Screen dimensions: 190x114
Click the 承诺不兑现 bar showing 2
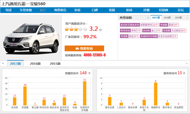pos(144,102)
